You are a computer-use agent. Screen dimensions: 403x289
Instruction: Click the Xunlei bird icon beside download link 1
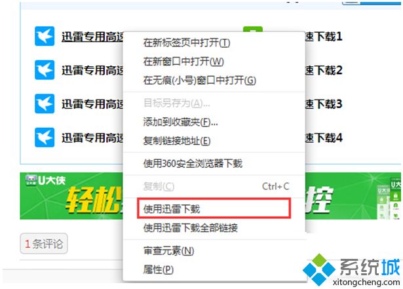pyautogui.click(x=45, y=36)
